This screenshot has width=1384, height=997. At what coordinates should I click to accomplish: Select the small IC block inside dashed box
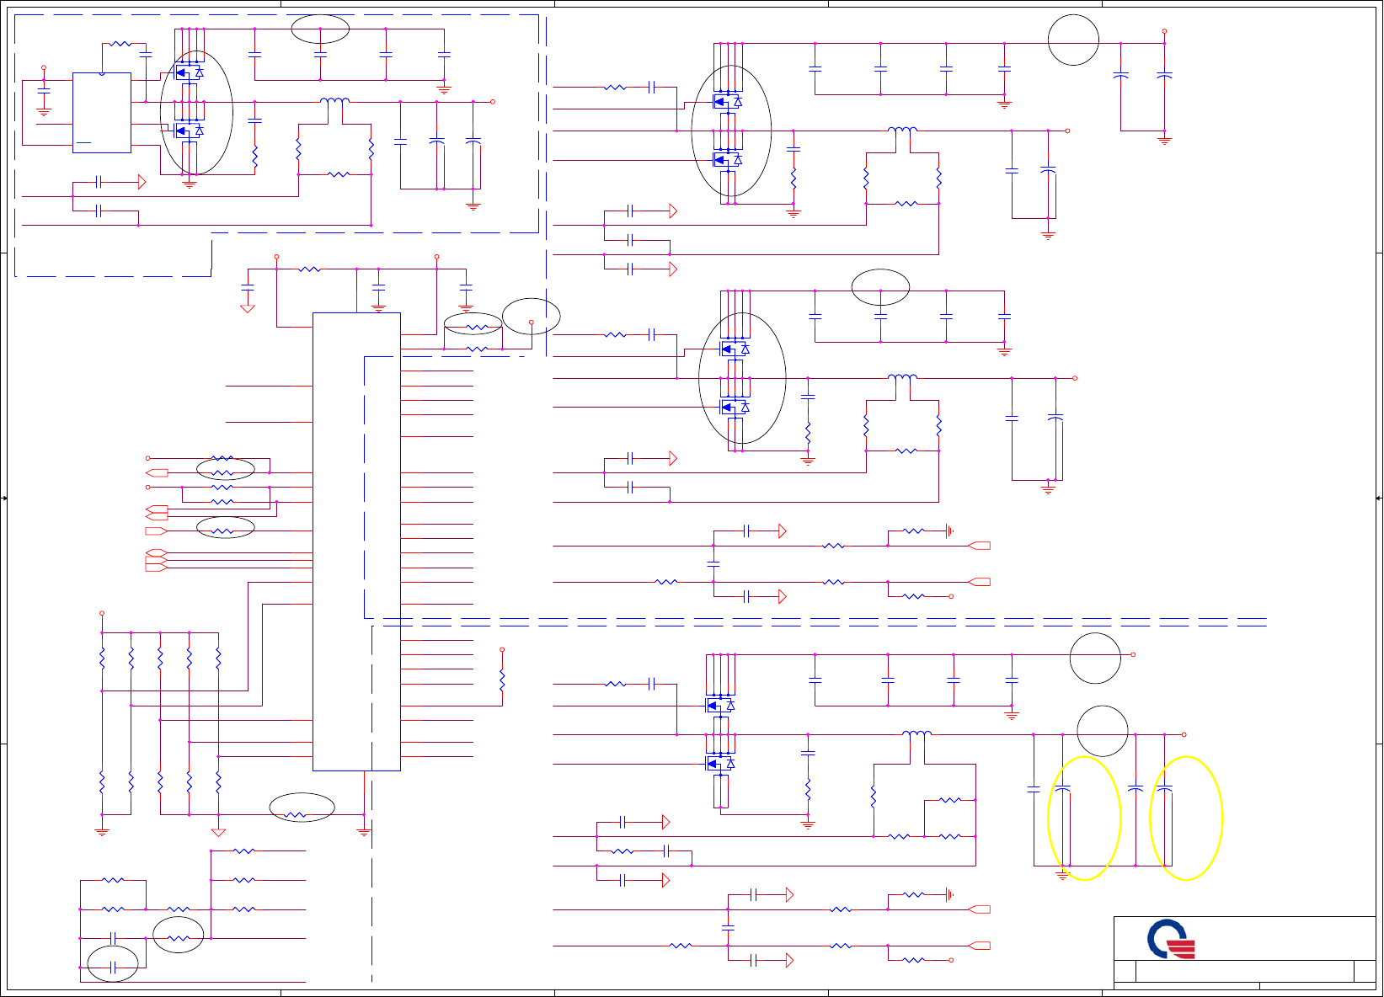pyautogui.click(x=102, y=112)
